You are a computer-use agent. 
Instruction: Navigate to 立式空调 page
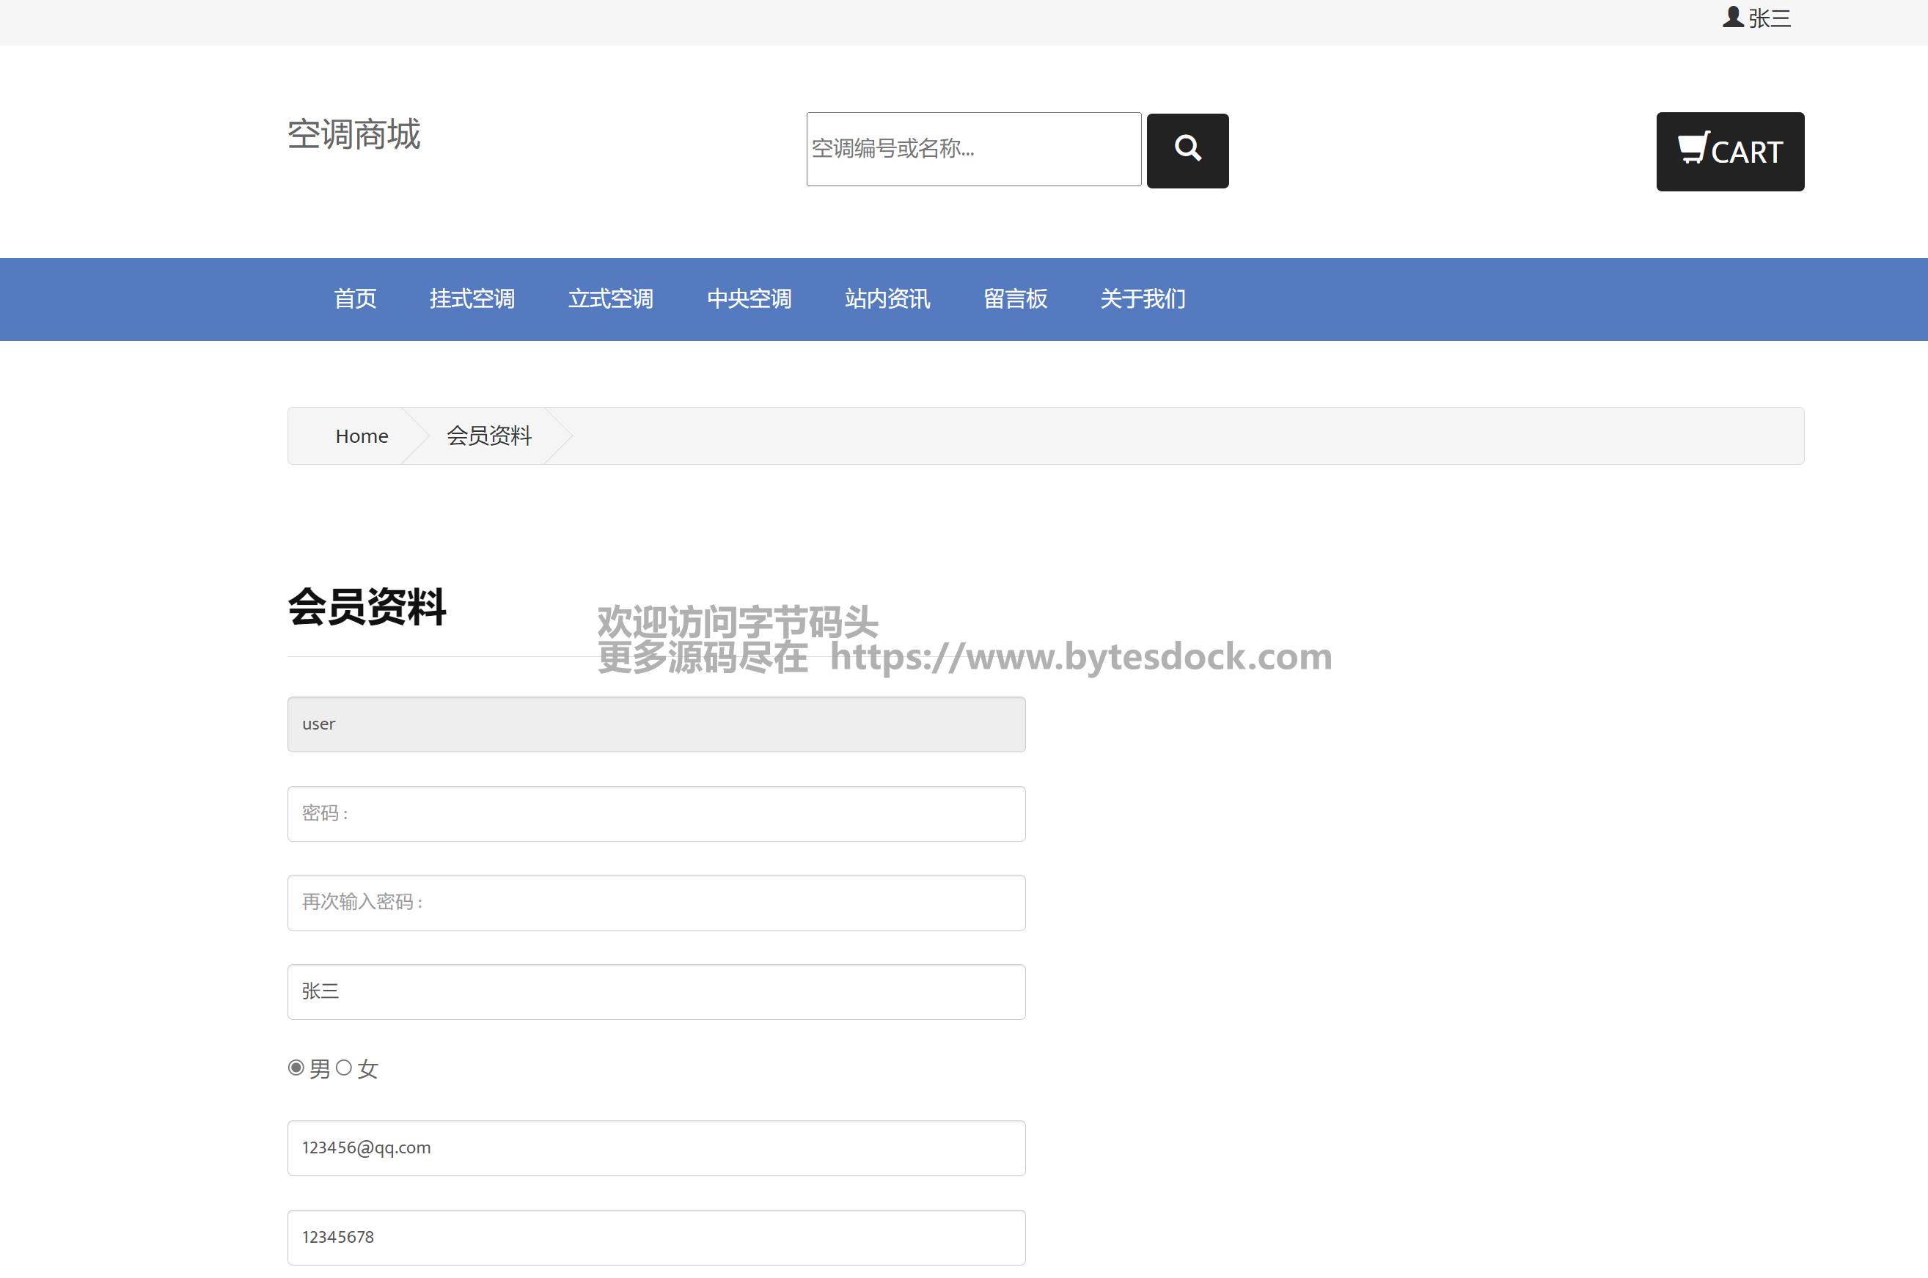pyautogui.click(x=611, y=299)
